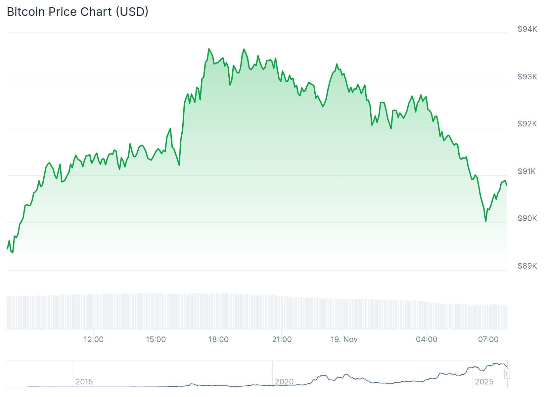
Task: Click the $92K price axis label
Action: click(x=527, y=124)
